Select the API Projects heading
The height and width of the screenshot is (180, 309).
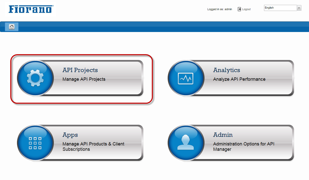tap(80, 70)
